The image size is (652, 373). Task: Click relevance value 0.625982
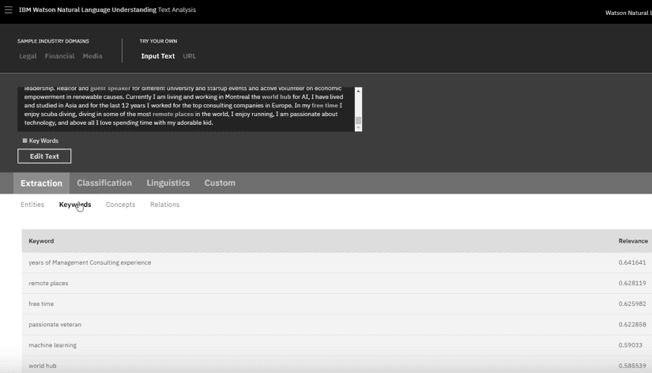tap(632, 304)
